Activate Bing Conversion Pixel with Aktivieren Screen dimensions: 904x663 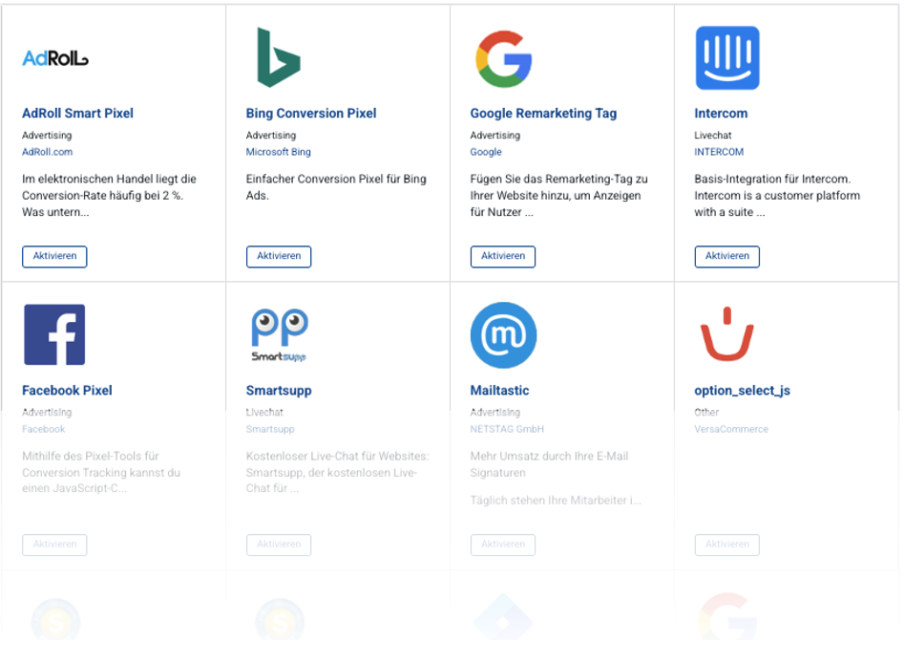tap(279, 256)
